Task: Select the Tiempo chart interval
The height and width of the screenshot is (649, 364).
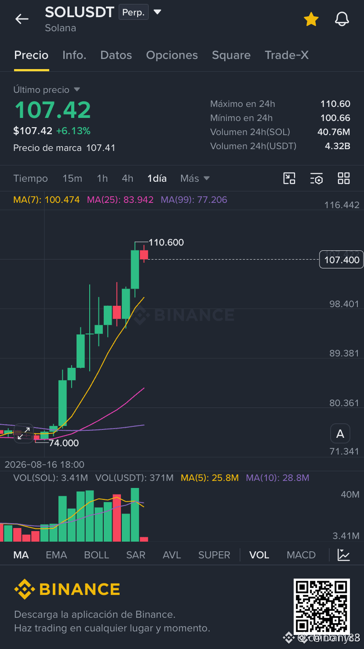Action: click(30, 178)
